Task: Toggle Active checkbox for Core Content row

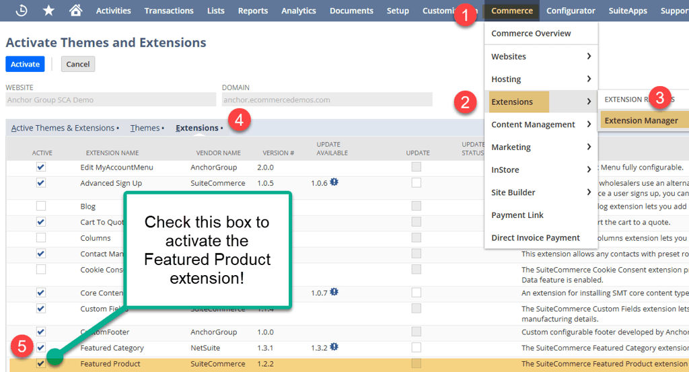Action: [41, 293]
